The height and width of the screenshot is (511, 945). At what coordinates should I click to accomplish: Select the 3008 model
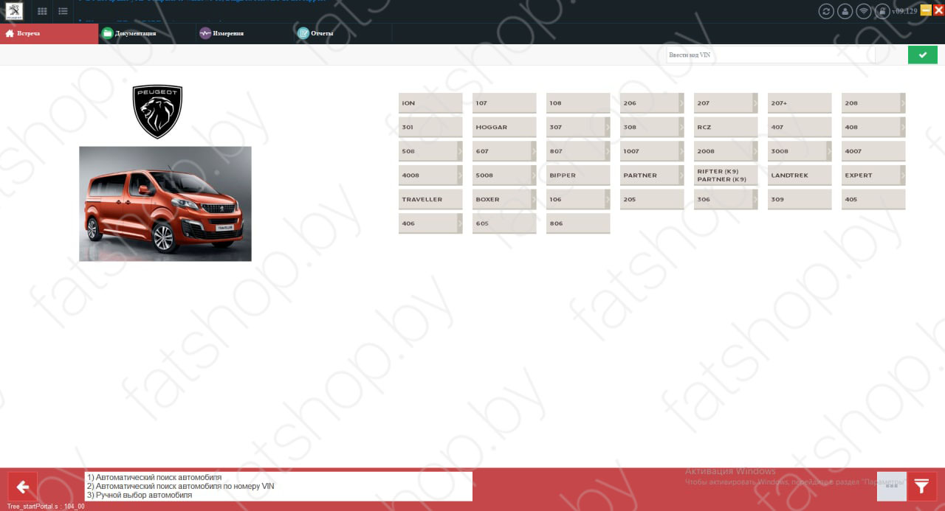tap(800, 151)
